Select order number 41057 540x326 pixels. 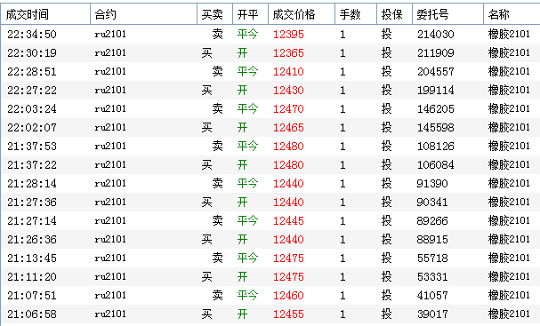pyautogui.click(x=432, y=296)
